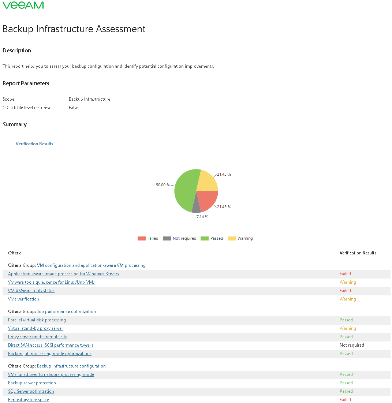Click the green Passed pie slice
Viewport: 392px width, 403px height.
coord(185,190)
